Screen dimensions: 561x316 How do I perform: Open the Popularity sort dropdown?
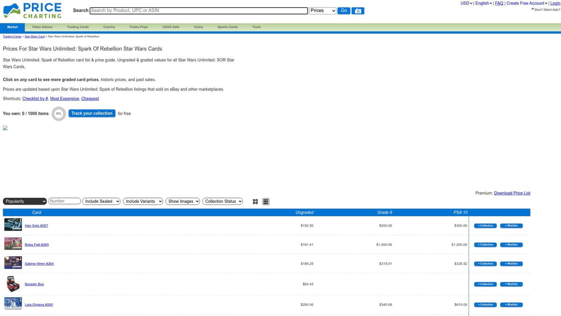pos(25,201)
